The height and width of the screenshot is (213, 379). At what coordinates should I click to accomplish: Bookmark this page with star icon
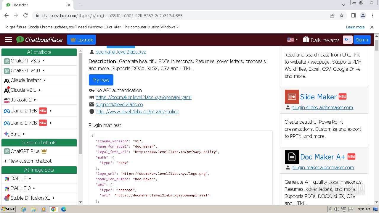click(x=342, y=15)
